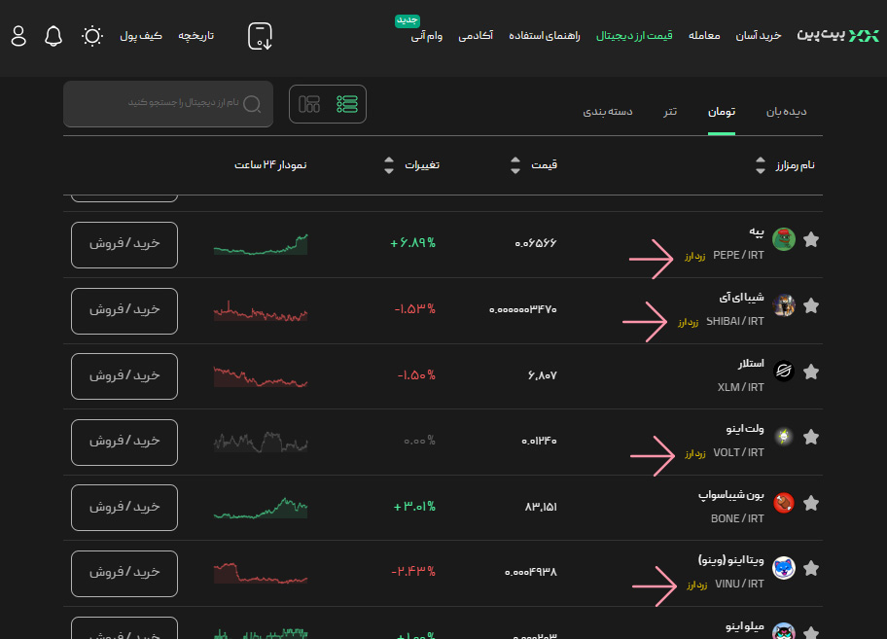Screen dimensions: 887x639
Task: Click خرید / فروش button for BONE
Action: (124, 508)
